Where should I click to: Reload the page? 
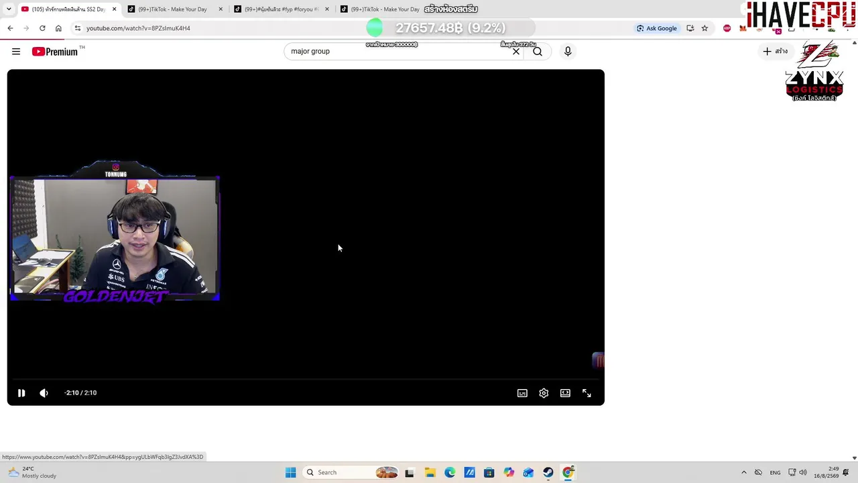(x=42, y=28)
